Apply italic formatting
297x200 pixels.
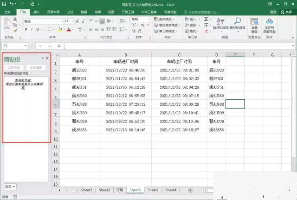[32, 29]
